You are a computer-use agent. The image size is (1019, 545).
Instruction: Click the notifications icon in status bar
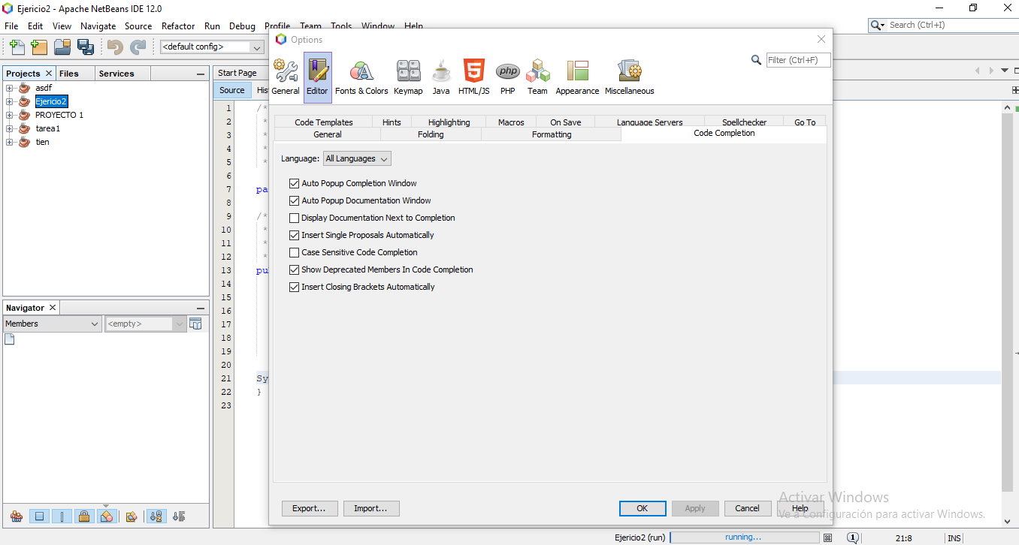pyautogui.click(x=853, y=537)
